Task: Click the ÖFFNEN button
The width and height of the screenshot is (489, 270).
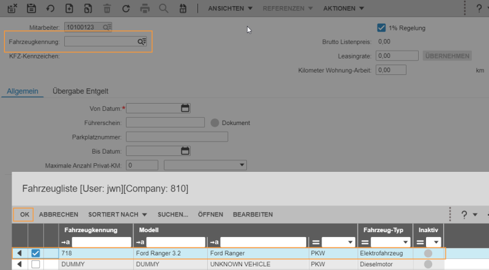Action: coord(210,215)
